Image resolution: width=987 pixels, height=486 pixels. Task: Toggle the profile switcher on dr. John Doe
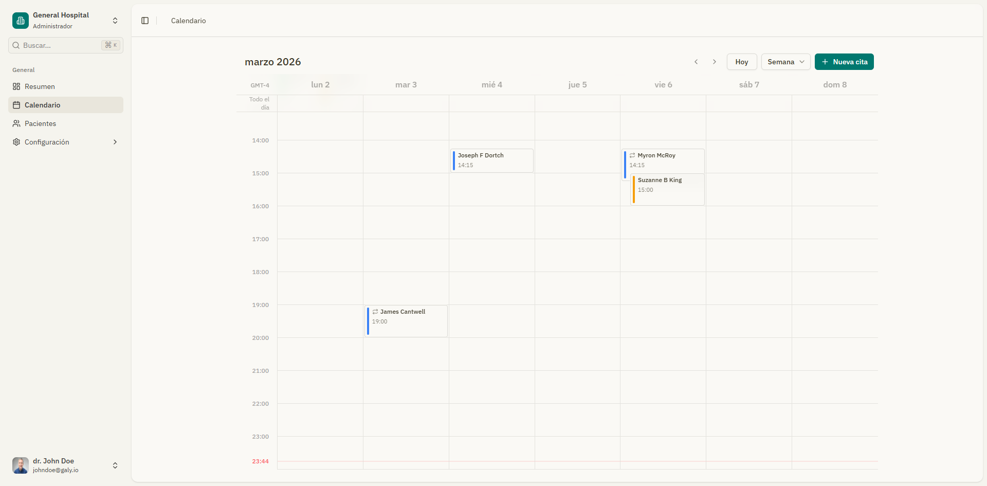[115, 465]
